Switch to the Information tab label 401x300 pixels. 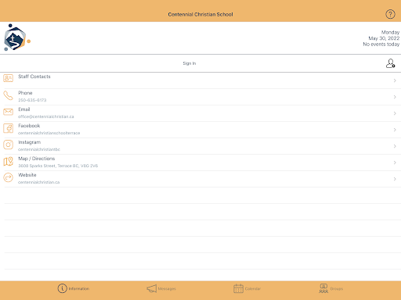click(x=79, y=289)
